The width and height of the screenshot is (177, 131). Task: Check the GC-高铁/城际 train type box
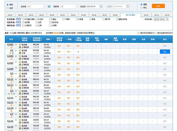pyautogui.click(x=23, y=19)
